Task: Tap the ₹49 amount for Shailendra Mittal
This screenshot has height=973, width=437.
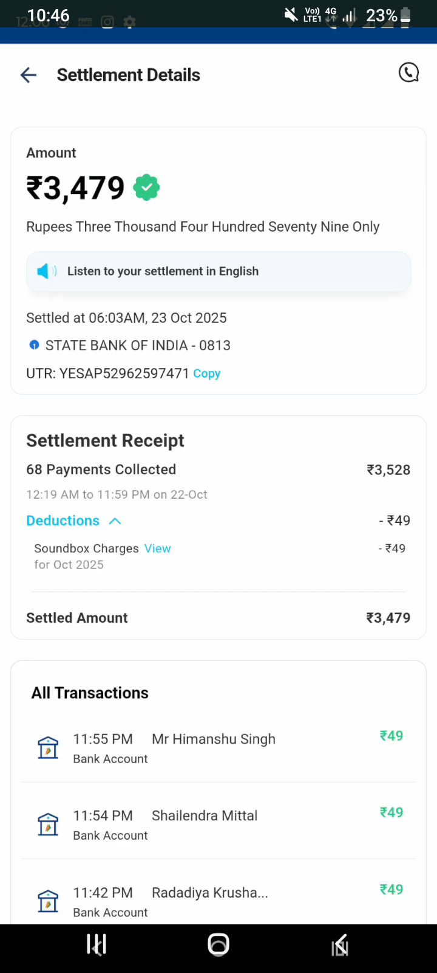Action: pyautogui.click(x=391, y=812)
